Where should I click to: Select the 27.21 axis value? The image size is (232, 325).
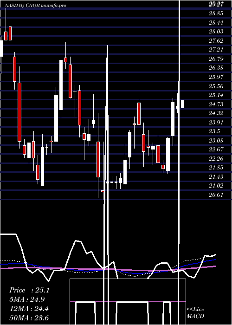pos(216,50)
